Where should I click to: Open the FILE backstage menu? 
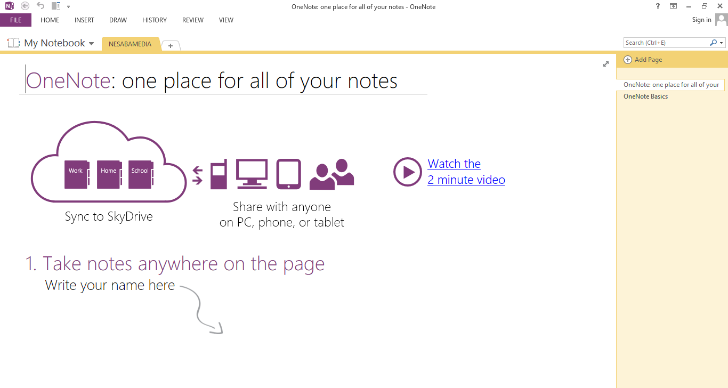pos(15,20)
